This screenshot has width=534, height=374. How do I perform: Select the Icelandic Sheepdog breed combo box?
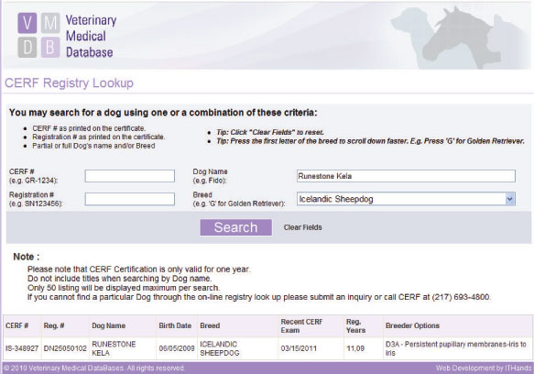pos(406,199)
